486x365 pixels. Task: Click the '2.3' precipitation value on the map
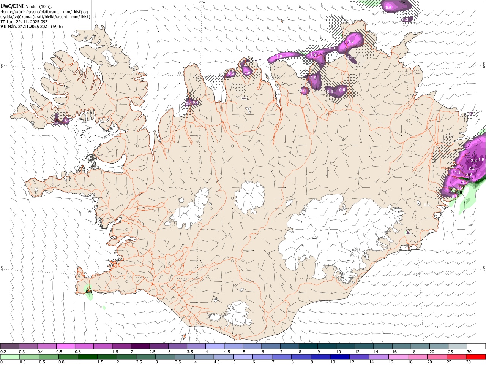(x=469, y=175)
